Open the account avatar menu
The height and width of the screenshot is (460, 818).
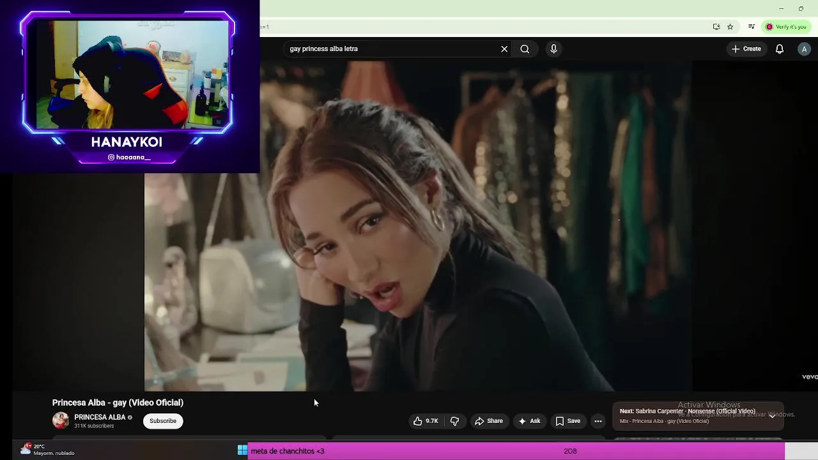[804, 49]
